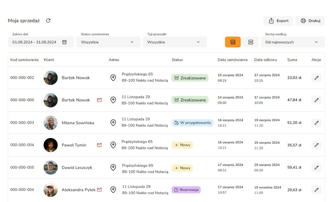Click the refresh icon beside Moja sprzedaż
Image resolution: width=332 pixels, height=202 pixels.
click(x=48, y=21)
